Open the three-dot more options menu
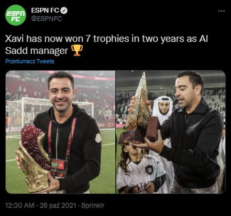The image size is (231, 216). 221,11
